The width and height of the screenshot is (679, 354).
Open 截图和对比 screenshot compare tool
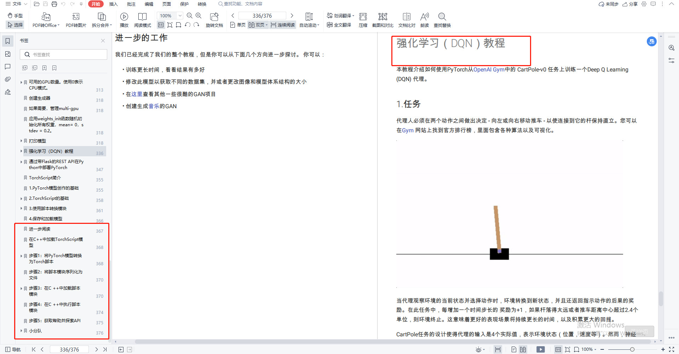click(x=383, y=20)
